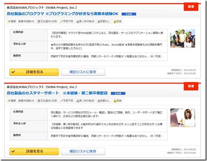Click the 転勤なし tag in programmer listing
This screenshot has width=207, height=161.
(104, 21)
